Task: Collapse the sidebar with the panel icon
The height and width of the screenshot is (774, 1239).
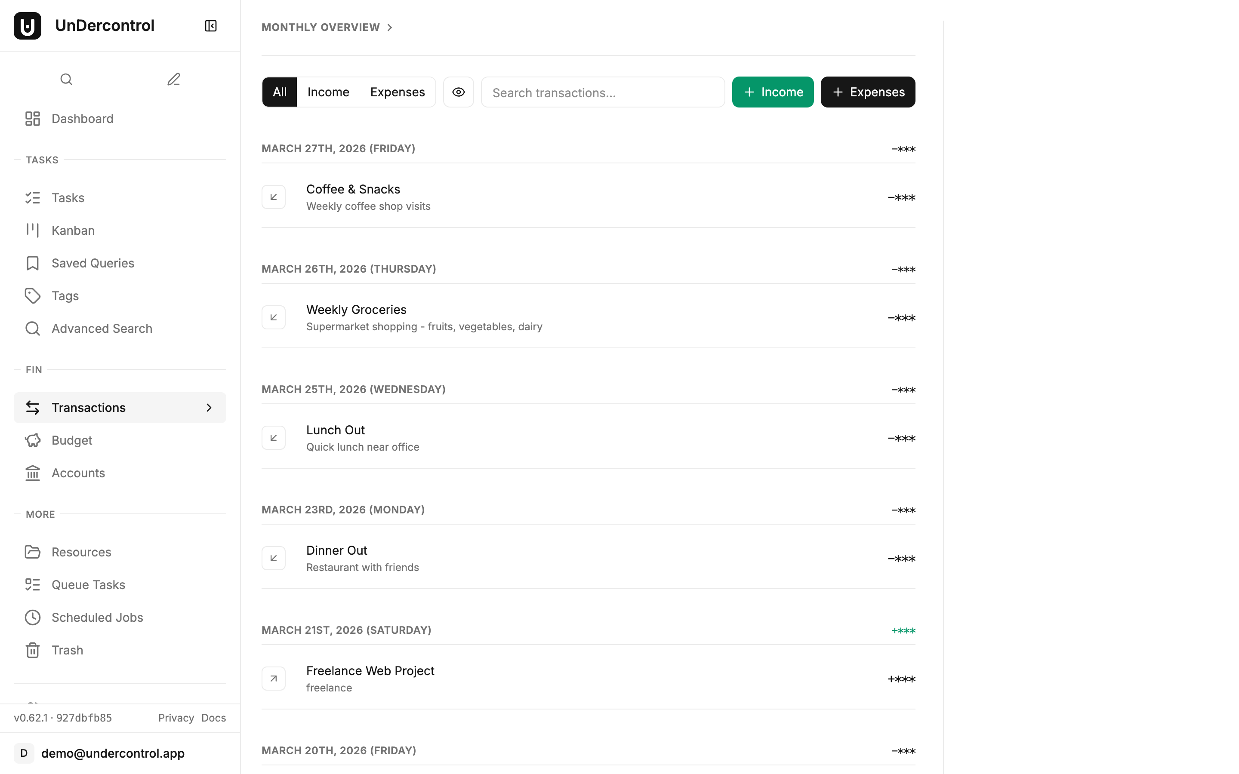Action: pos(210,25)
